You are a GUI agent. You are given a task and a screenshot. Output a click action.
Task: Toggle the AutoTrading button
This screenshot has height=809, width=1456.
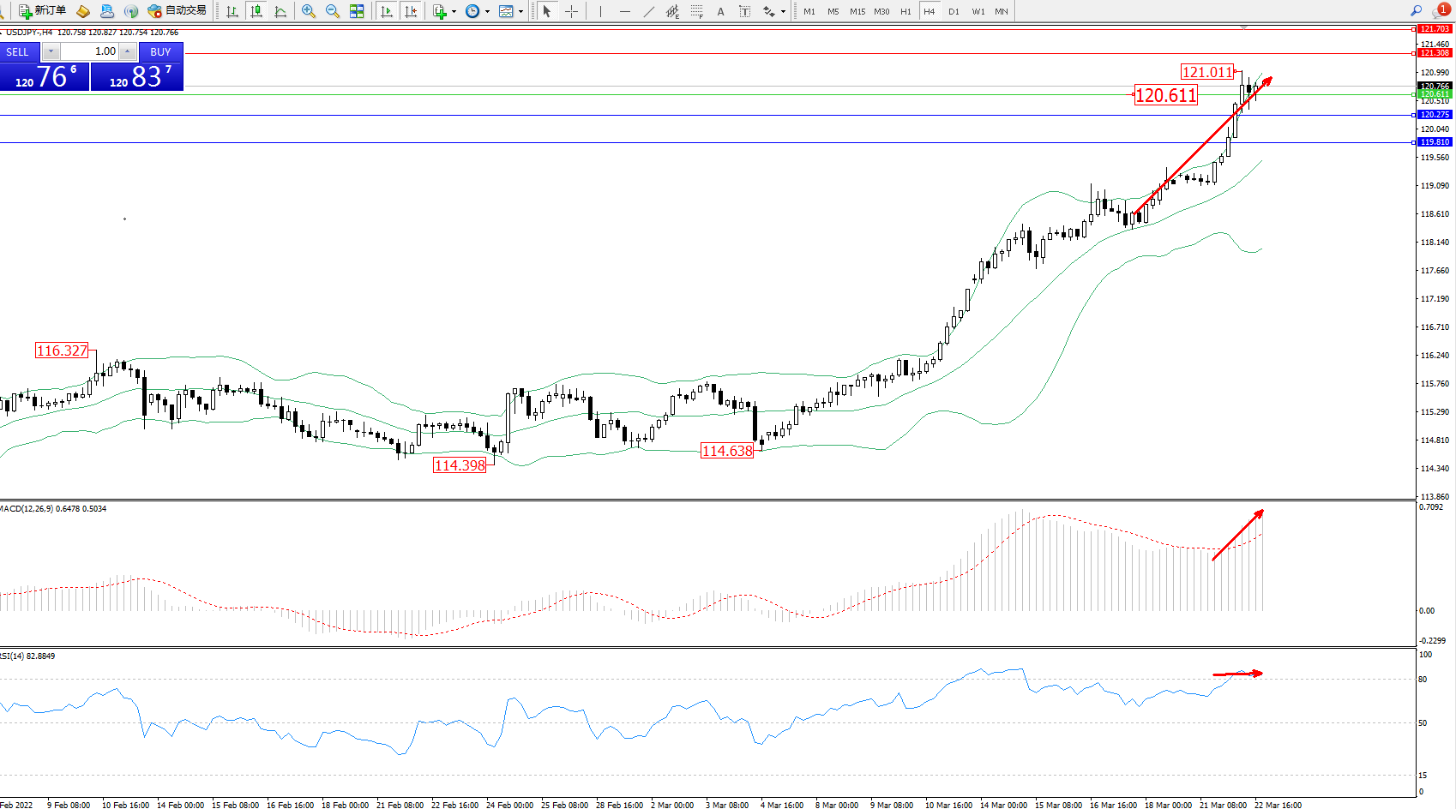point(177,11)
